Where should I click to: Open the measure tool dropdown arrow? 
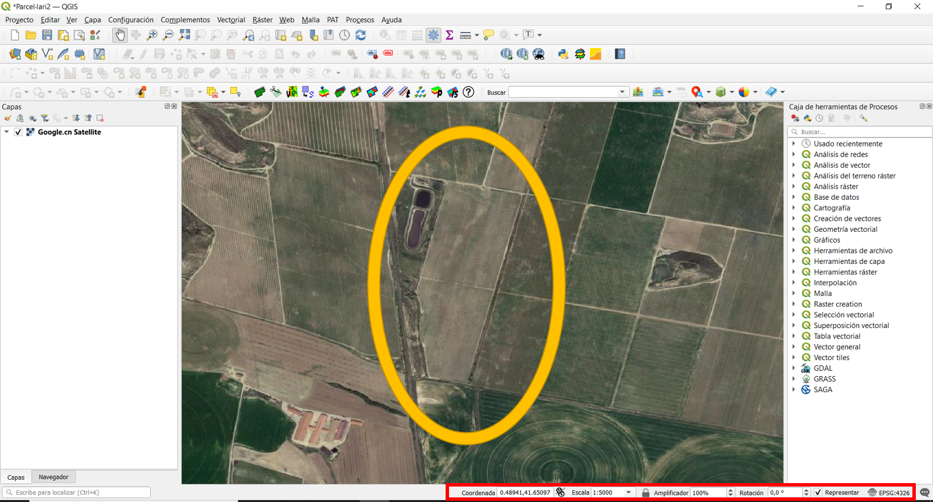[x=477, y=35]
